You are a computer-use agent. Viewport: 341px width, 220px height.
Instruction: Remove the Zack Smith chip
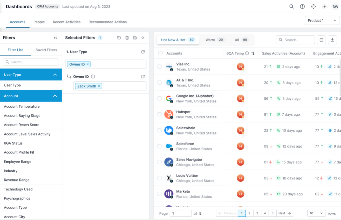coord(99,86)
